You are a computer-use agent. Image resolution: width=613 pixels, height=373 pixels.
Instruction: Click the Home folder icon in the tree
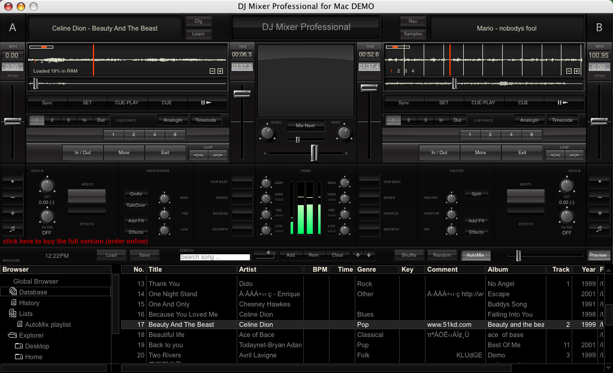pos(19,357)
